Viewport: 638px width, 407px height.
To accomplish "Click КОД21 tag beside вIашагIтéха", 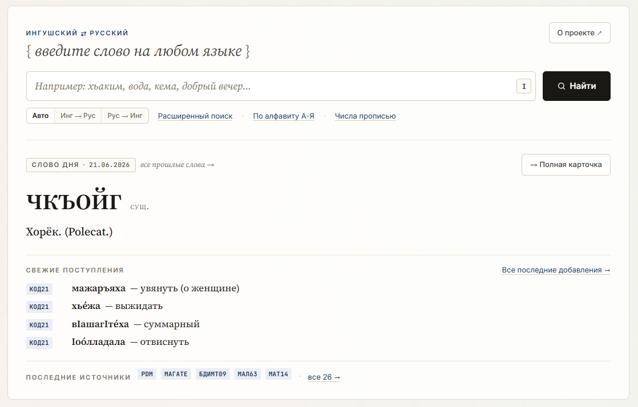I will point(39,325).
